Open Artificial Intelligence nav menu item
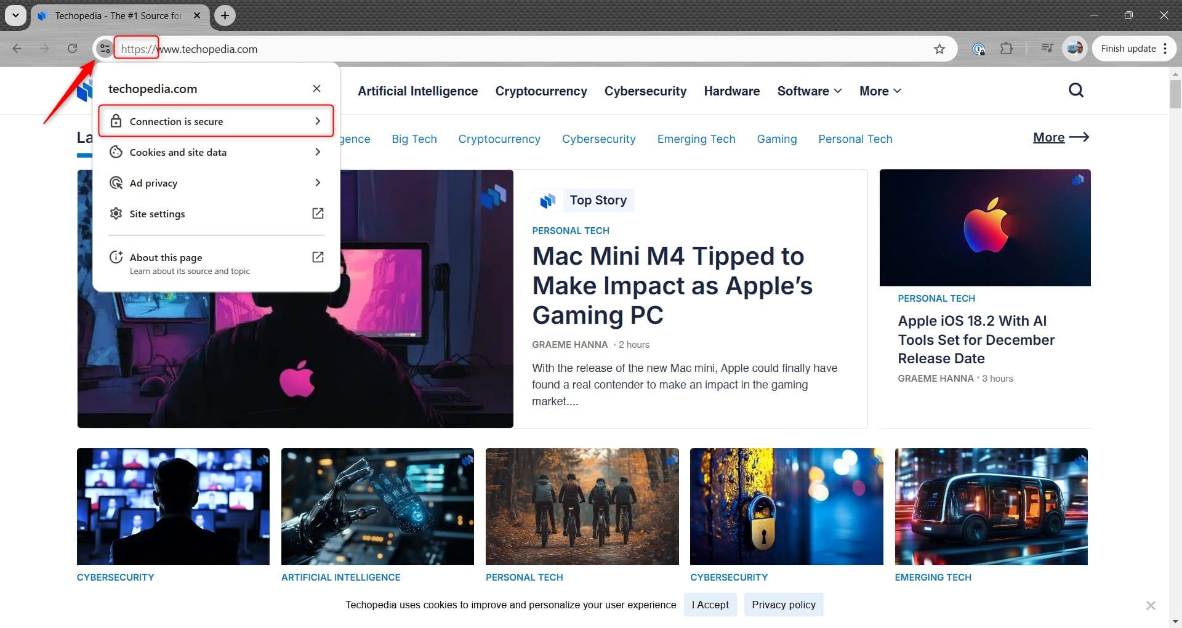Screen dimensions: 1182x628 coord(417,91)
